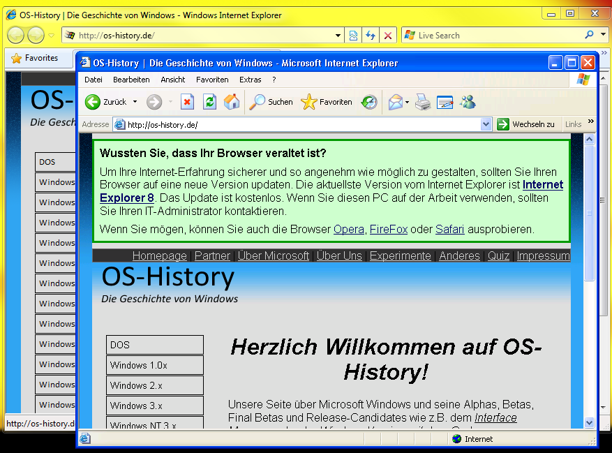
Task: Click the Edit page icon beside printer
Action: tap(445, 103)
